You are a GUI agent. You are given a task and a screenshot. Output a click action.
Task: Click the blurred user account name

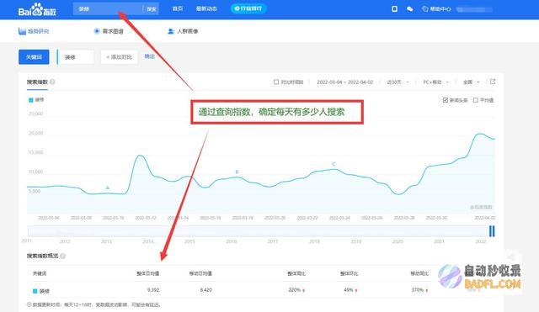coord(474,9)
